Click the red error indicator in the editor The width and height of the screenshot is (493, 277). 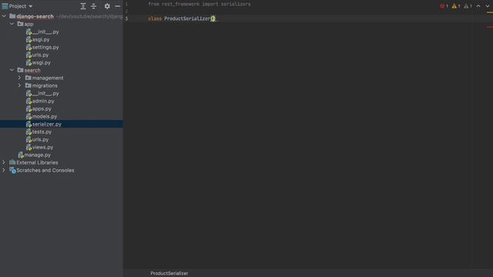(x=444, y=6)
